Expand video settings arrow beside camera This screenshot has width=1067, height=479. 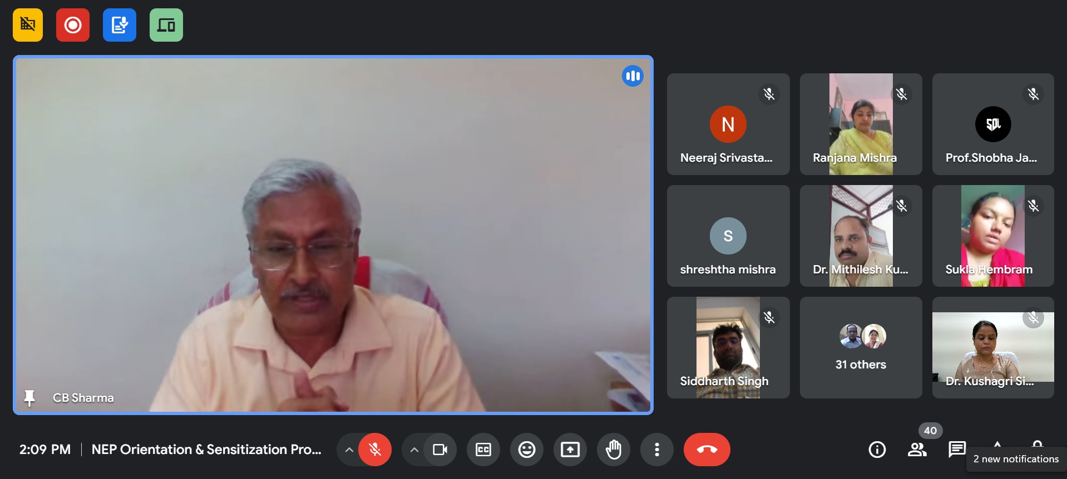click(x=414, y=450)
